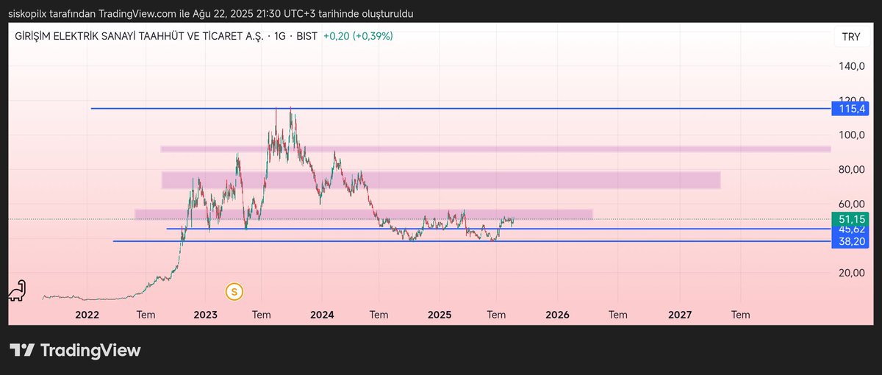
Task: Select the 38,20 blue price label
Action: tap(852, 241)
